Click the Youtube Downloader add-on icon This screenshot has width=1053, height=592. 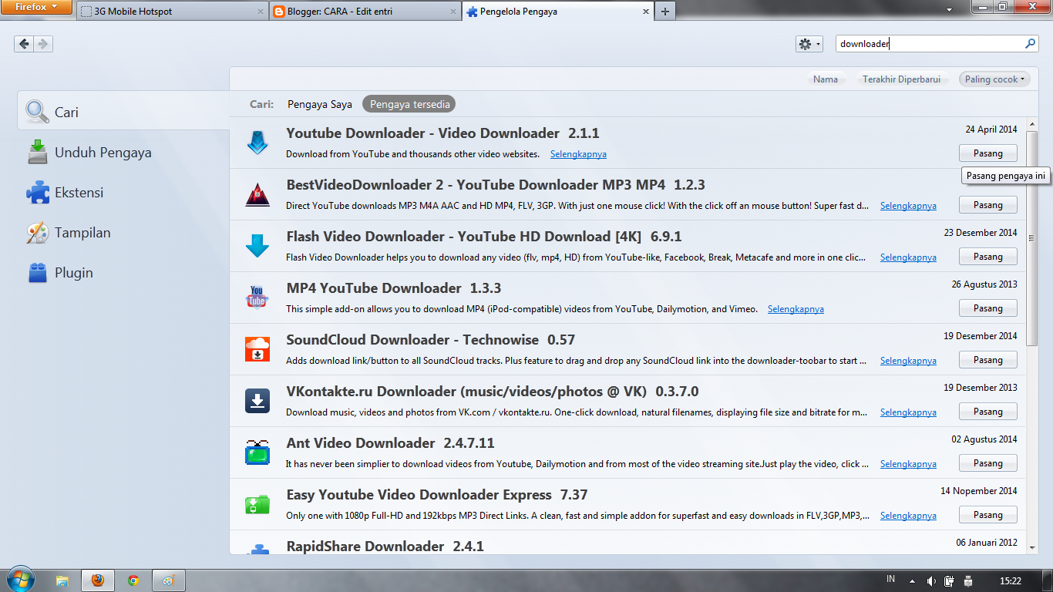coord(257,143)
